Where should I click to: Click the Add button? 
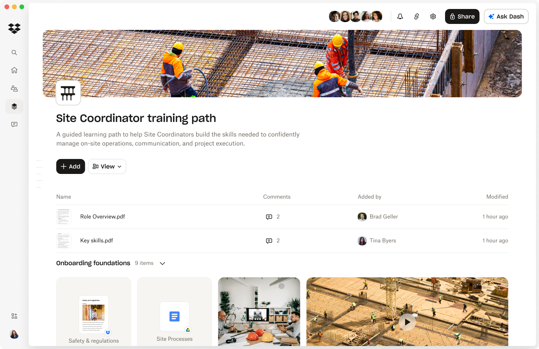coord(70,166)
